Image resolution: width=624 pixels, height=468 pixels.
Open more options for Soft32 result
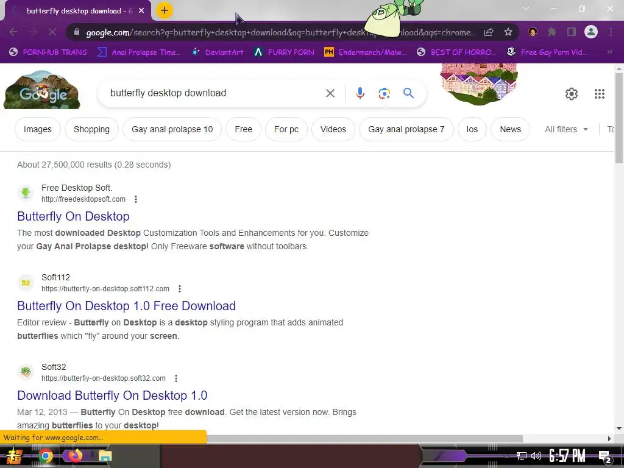pos(176,378)
